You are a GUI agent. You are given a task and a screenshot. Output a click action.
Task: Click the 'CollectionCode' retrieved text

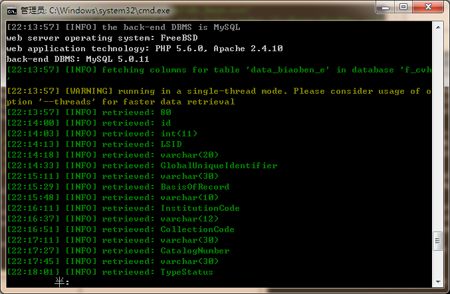(197, 229)
